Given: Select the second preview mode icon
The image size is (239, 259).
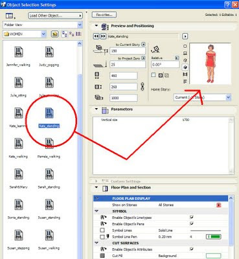Looking at the screenshot, I should coord(185,53).
